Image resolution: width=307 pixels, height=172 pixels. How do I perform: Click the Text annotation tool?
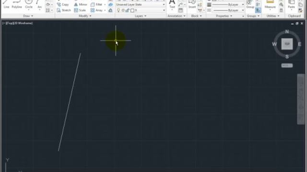(x=172, y=4)
